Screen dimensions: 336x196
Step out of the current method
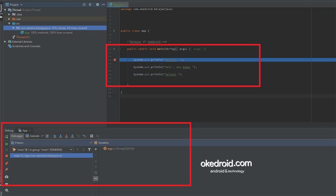(x=72, y=136)
